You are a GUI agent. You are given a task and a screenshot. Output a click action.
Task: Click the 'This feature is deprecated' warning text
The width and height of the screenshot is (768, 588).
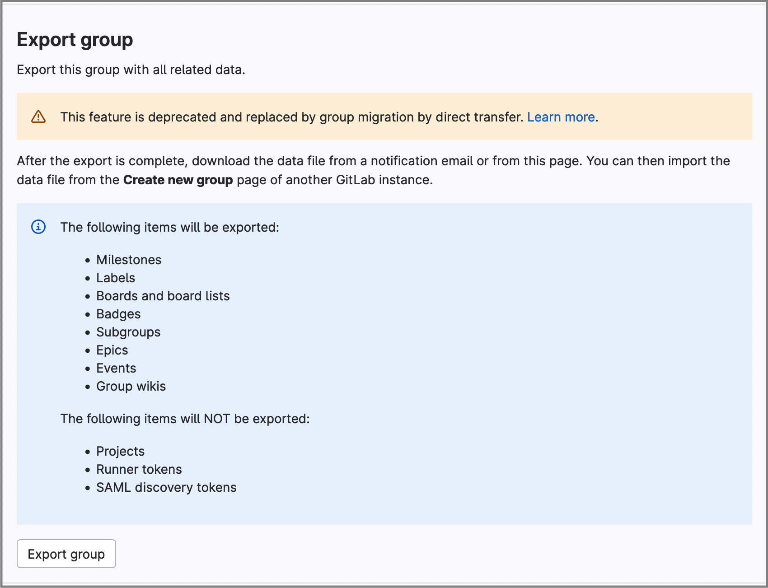(292, 117)
